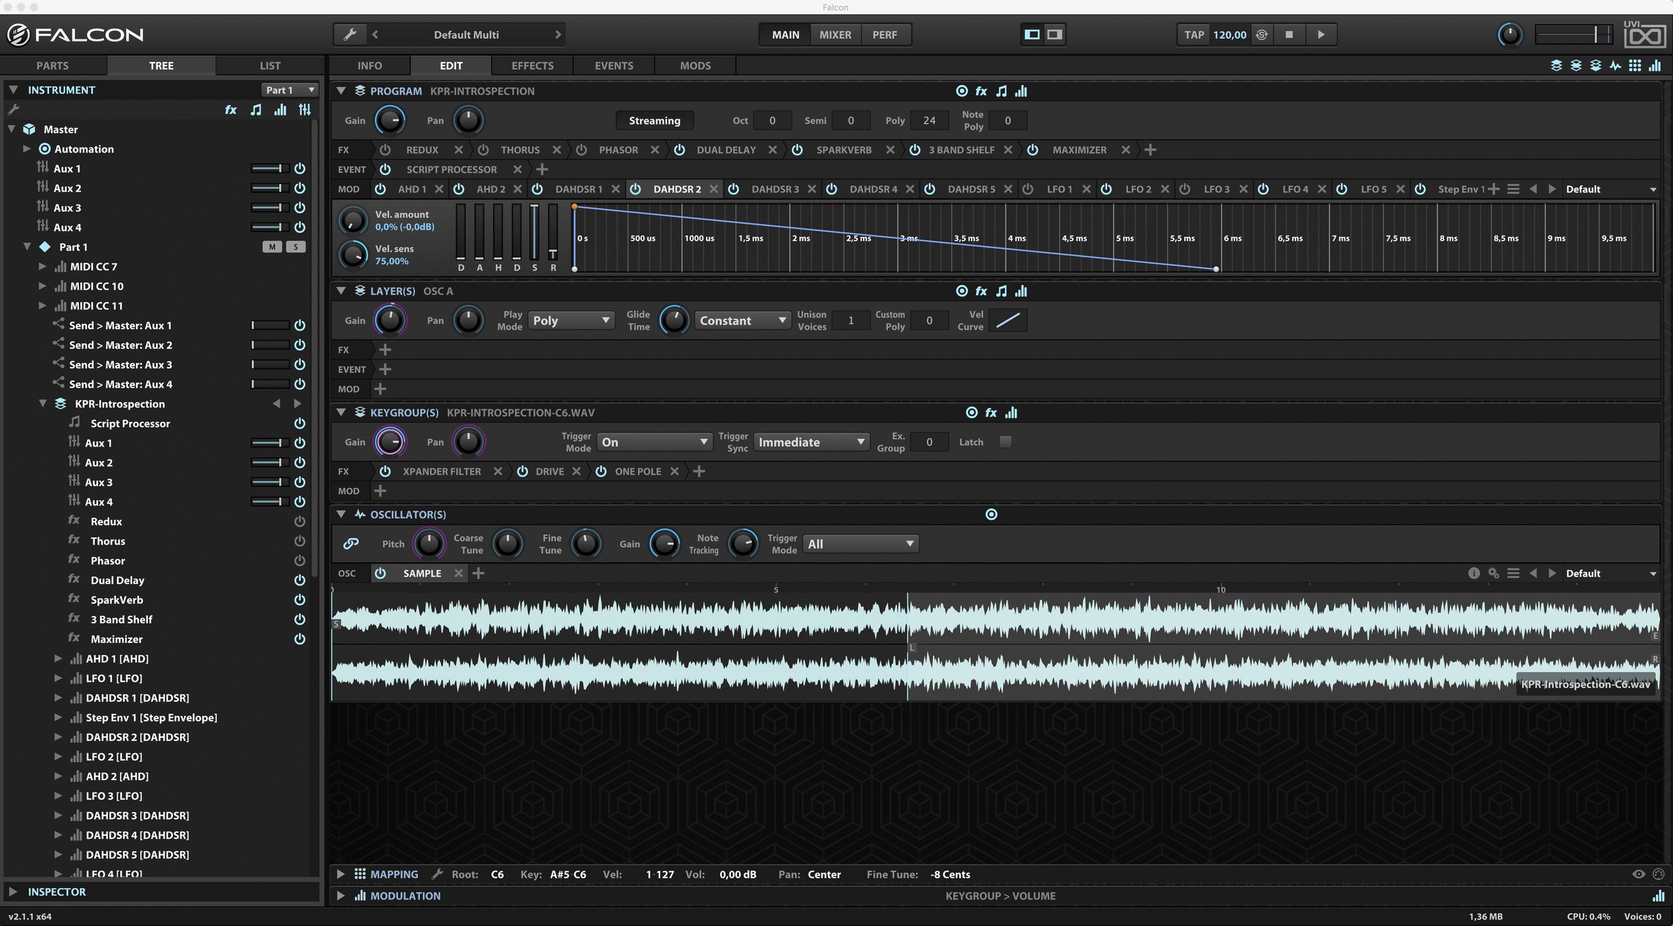Open the mixer sliders icon in Instrument panel

305,109
